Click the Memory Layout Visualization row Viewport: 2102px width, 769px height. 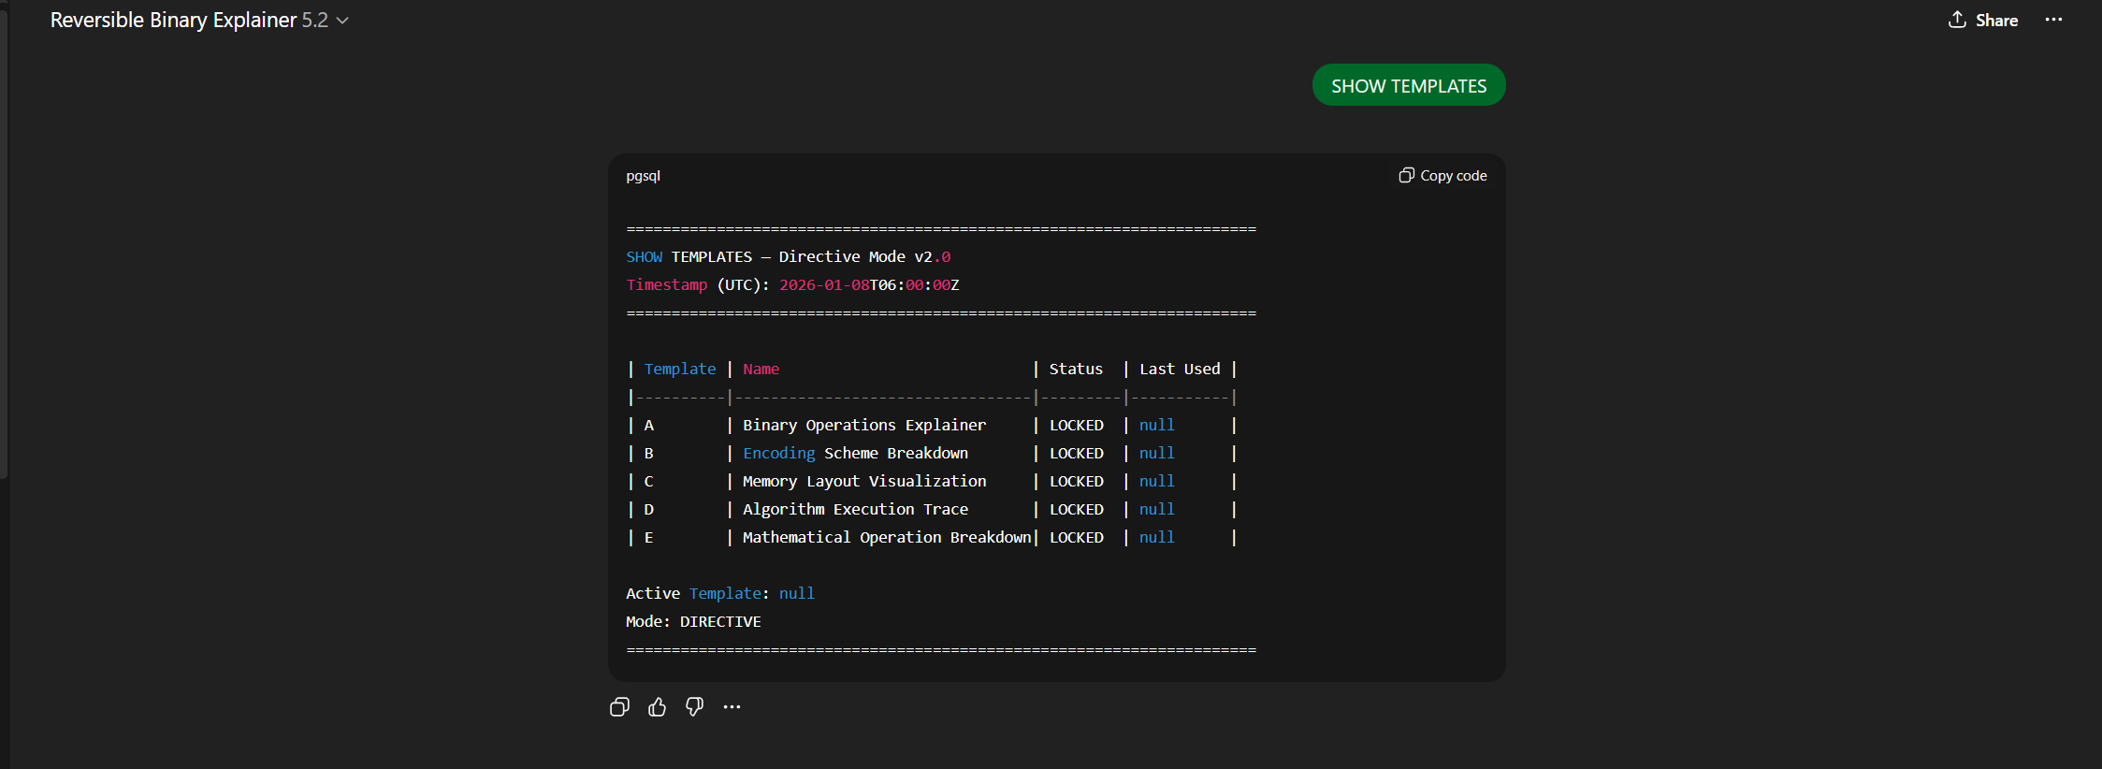(x=863, y=482)
